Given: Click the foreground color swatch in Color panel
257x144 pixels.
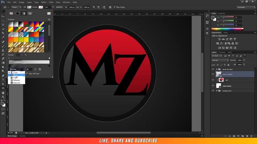Looking at the screenshot, I should (x=213, y=18).
